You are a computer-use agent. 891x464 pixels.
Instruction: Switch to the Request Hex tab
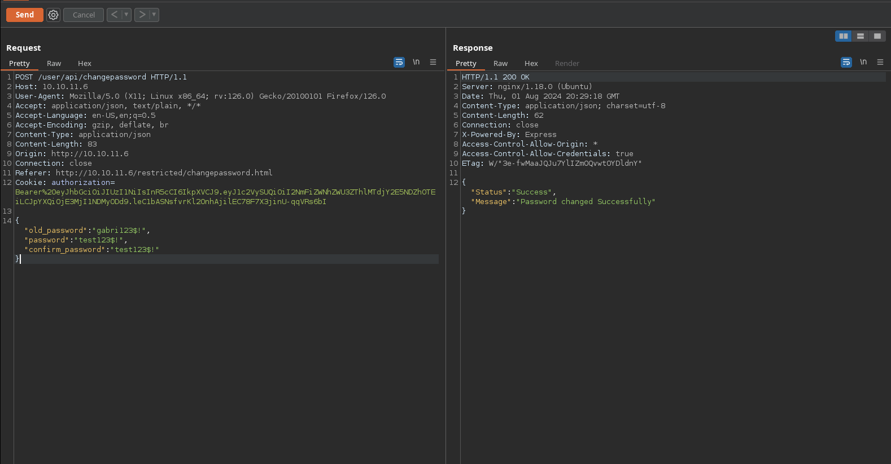coord(85,63)
